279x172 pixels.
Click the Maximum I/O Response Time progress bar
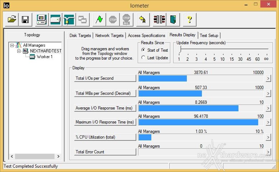point(201,122)
